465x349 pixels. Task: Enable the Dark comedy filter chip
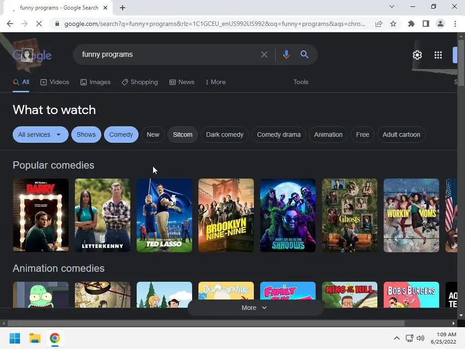(x=225, y=135)
